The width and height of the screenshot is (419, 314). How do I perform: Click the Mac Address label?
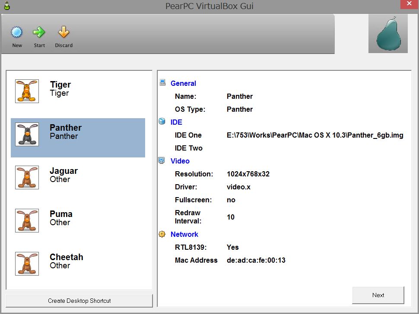(x=196, y=261)
